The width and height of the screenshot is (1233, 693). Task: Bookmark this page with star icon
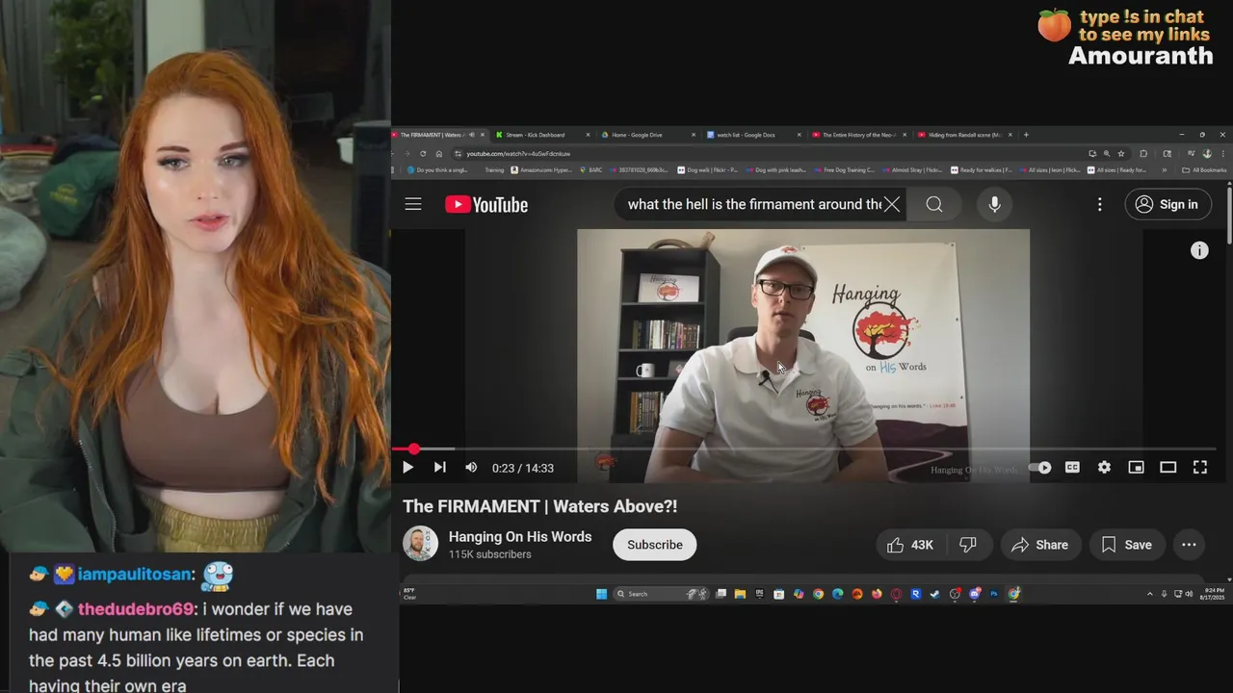[x=1120, y=153]
